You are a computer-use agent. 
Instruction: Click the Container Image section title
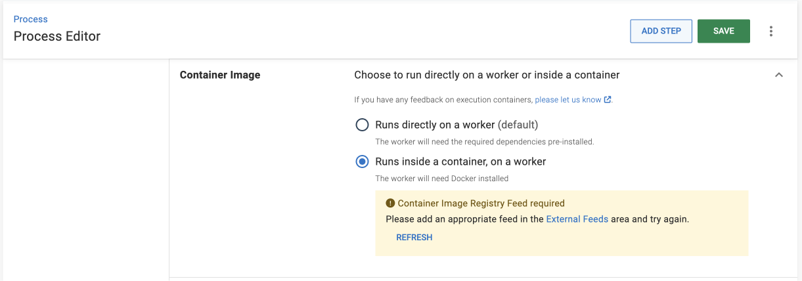220,75
